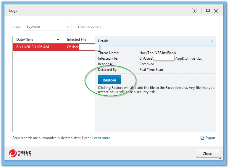Viewport: 229px width, 168px height.
Task: Select the 21/11/2019 11:26 AM log row
Action: [54, 47]
